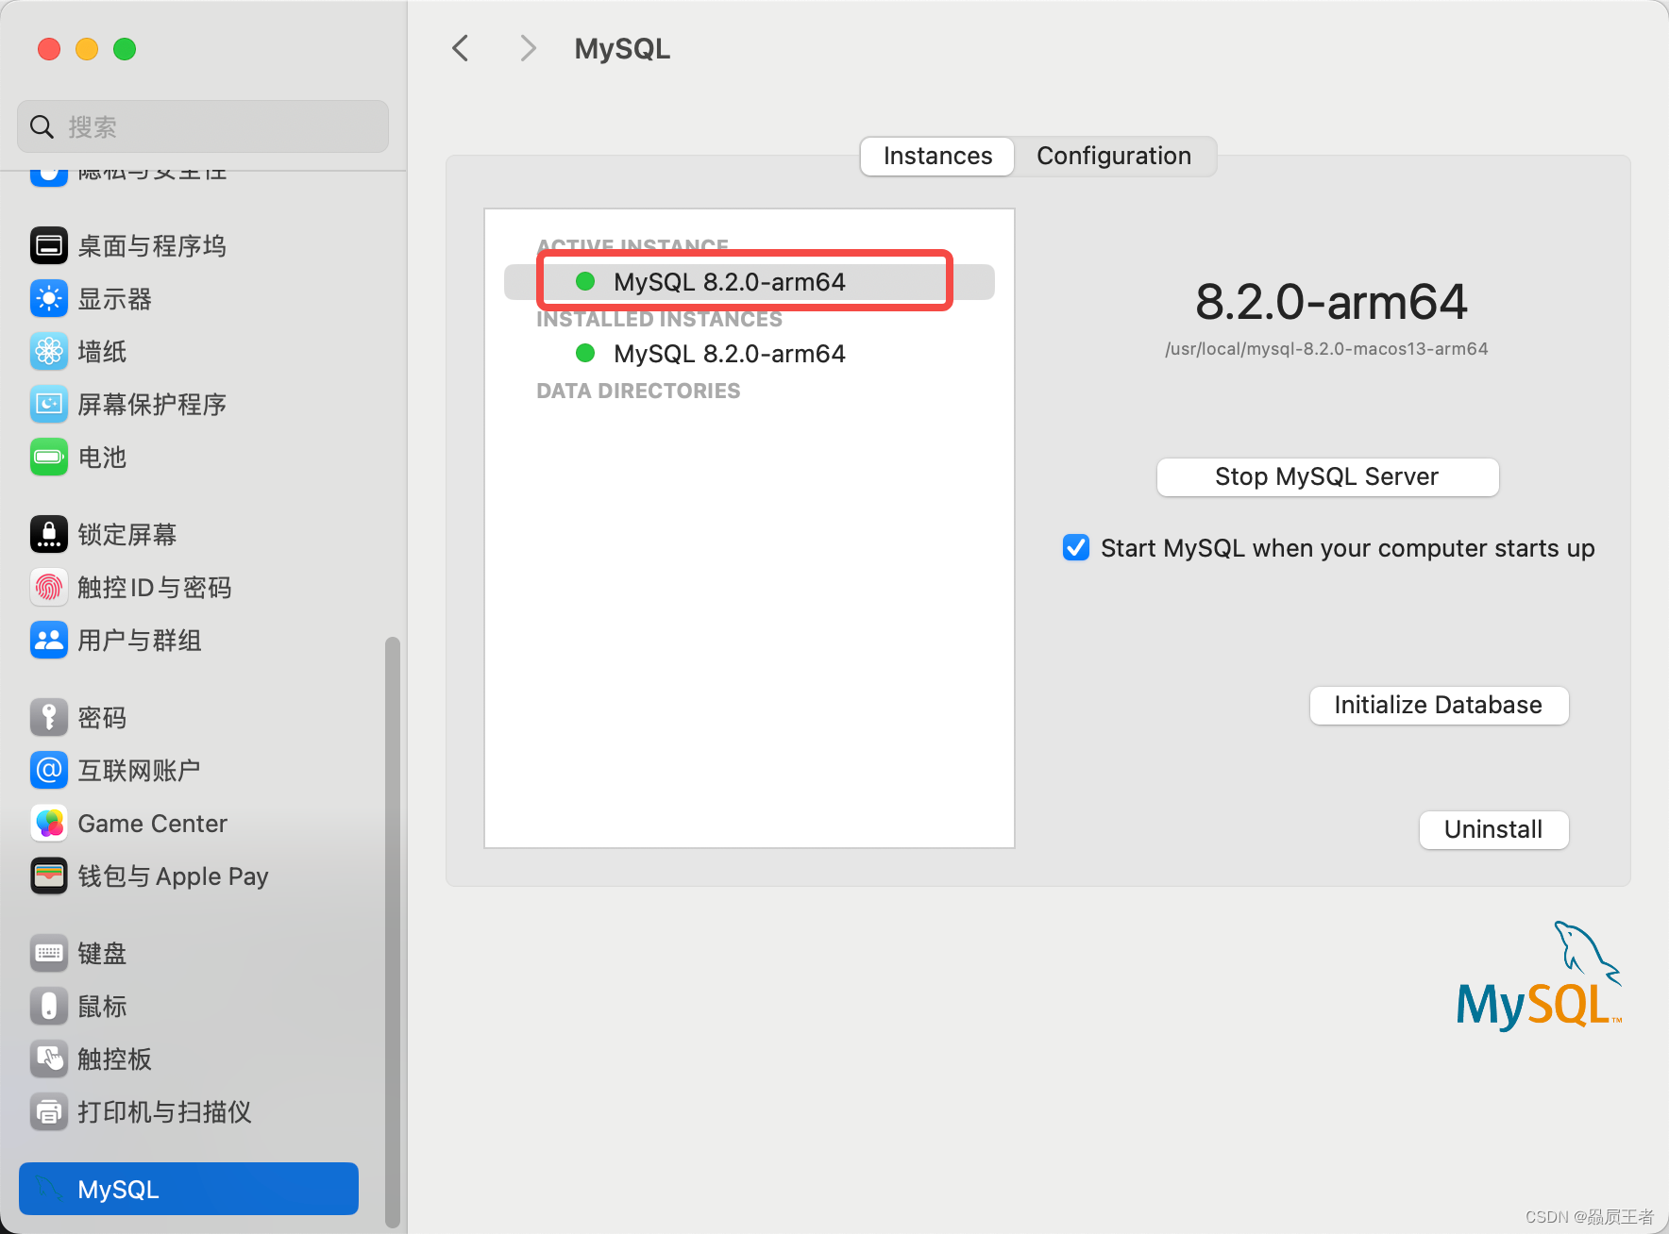Open the Game Center icon
This screenshot has width=1669, height=1234.
49,824
